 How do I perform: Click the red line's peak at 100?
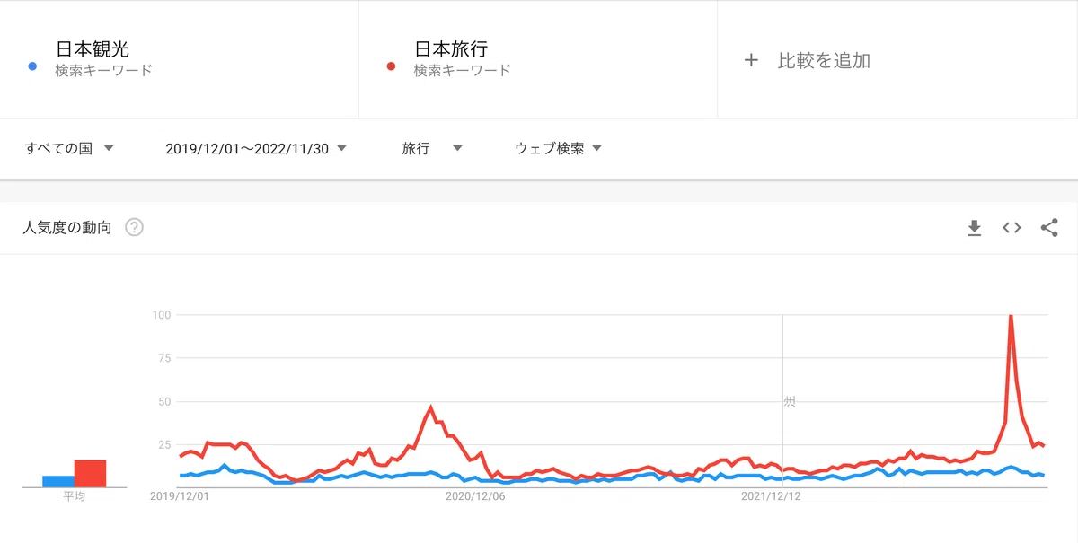tap(1012, 316)
